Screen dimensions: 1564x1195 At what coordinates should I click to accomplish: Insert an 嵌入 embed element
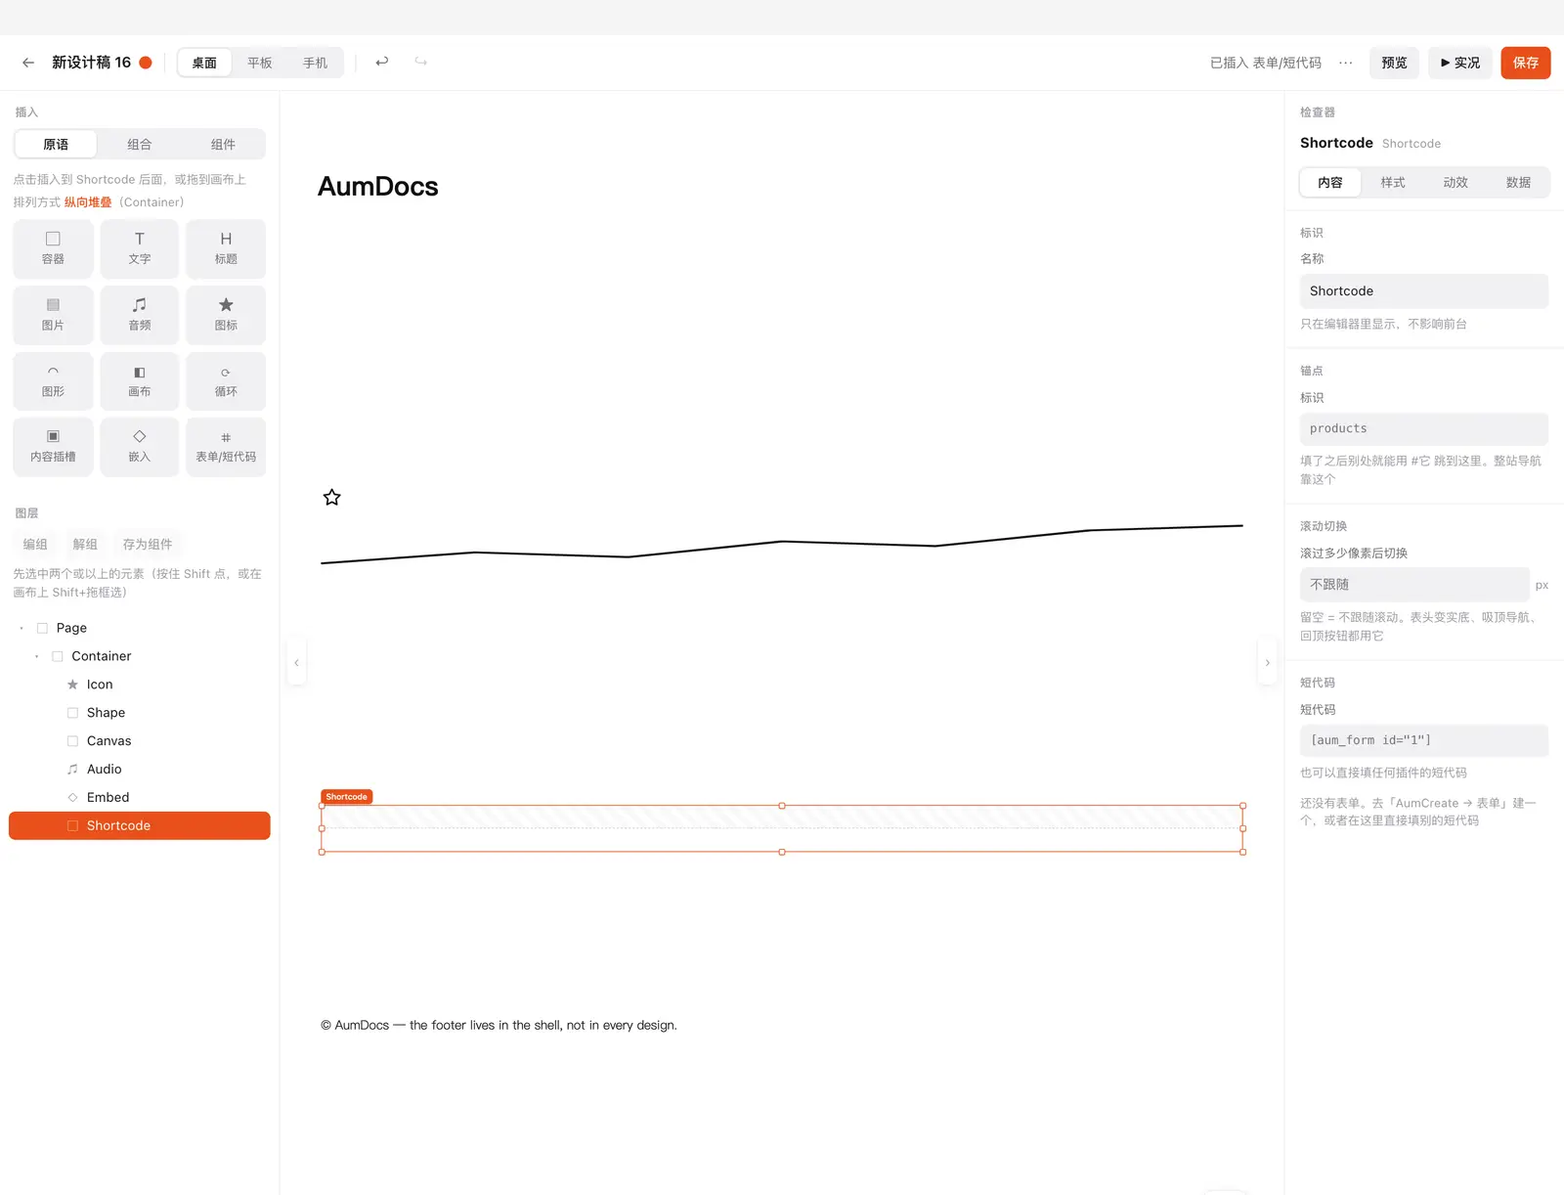click(140, 447)
